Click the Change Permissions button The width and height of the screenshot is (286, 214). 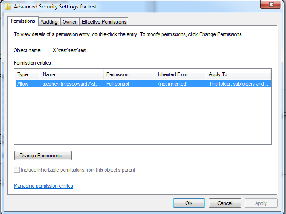coord(43,156)
